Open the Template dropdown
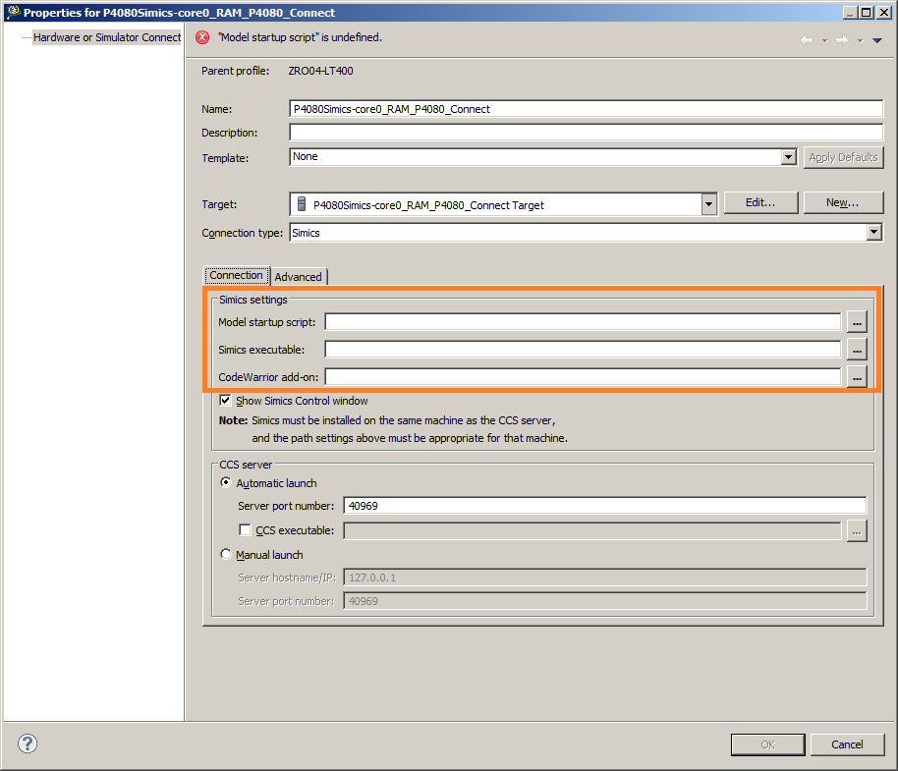This screenshot has width=898, height=771. [789, 157]
